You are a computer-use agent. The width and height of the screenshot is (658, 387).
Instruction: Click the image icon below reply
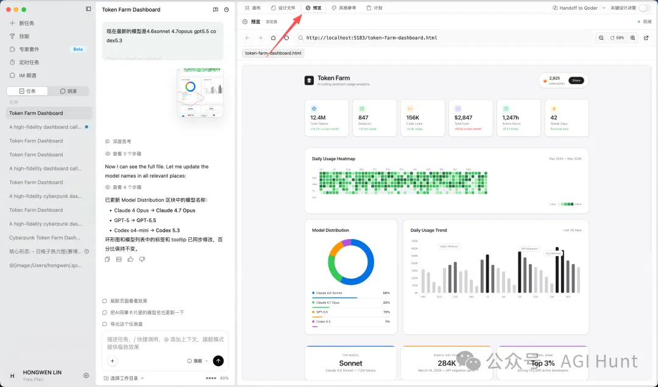(x=119, y=260)
